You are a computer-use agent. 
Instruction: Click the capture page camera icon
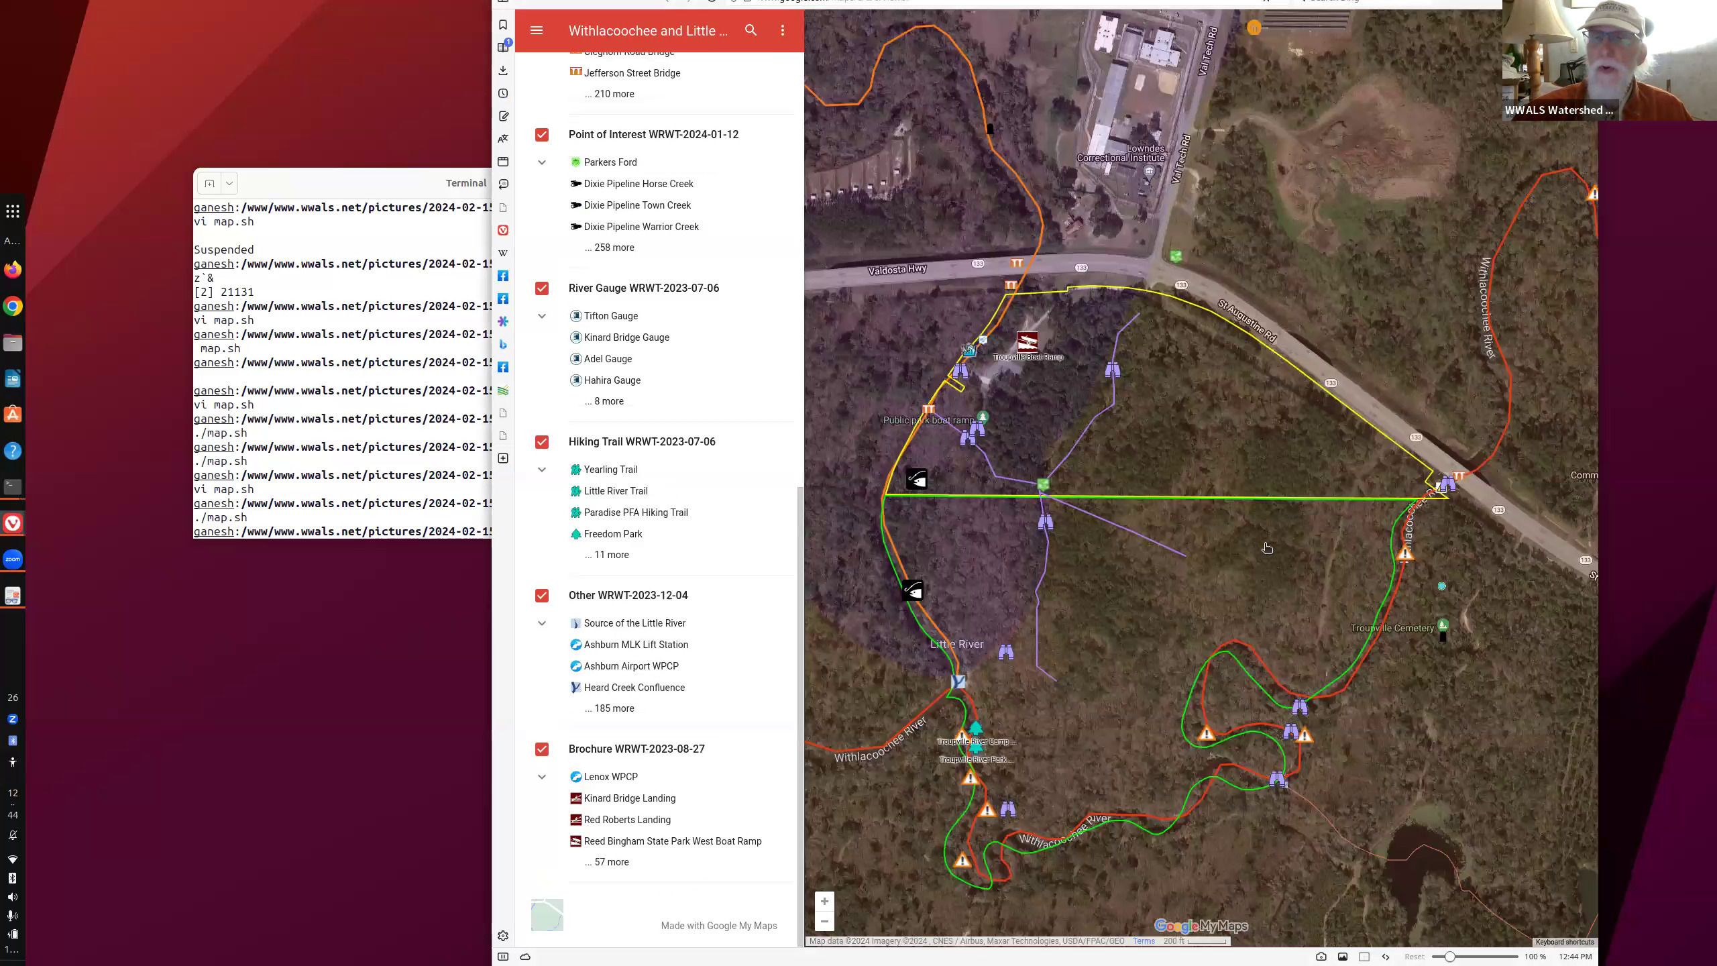1321,957
